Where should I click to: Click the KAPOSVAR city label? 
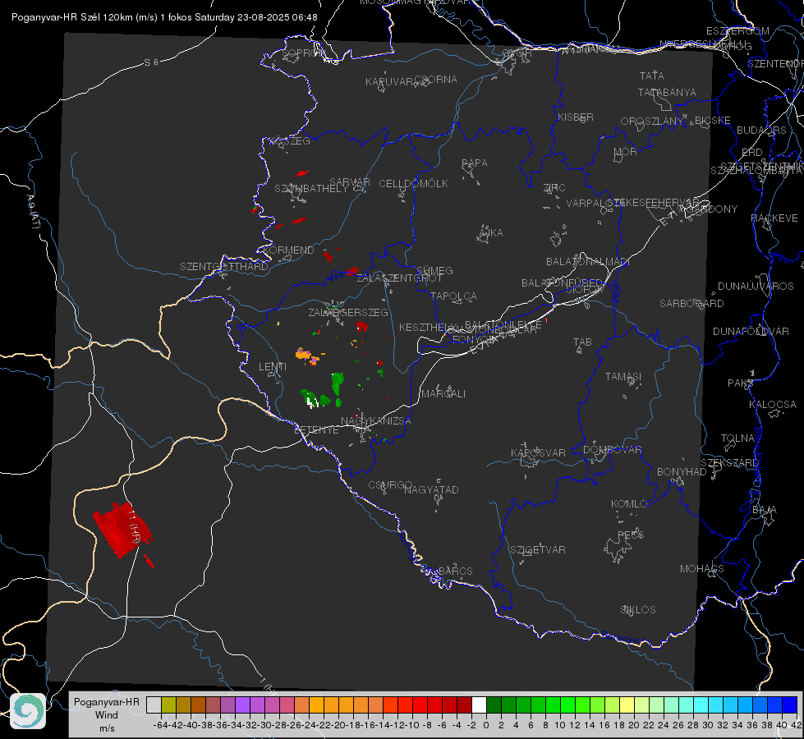coord(539,452)
